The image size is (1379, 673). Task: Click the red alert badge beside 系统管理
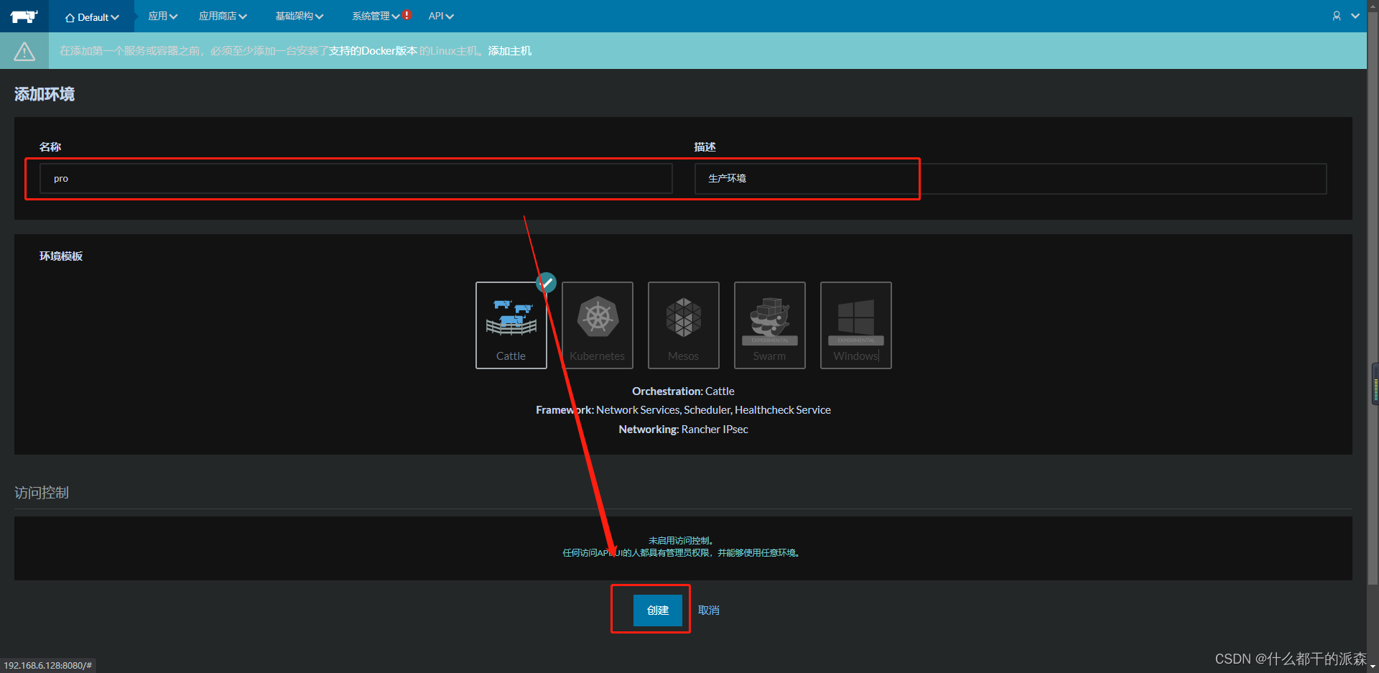pos(407,15)
